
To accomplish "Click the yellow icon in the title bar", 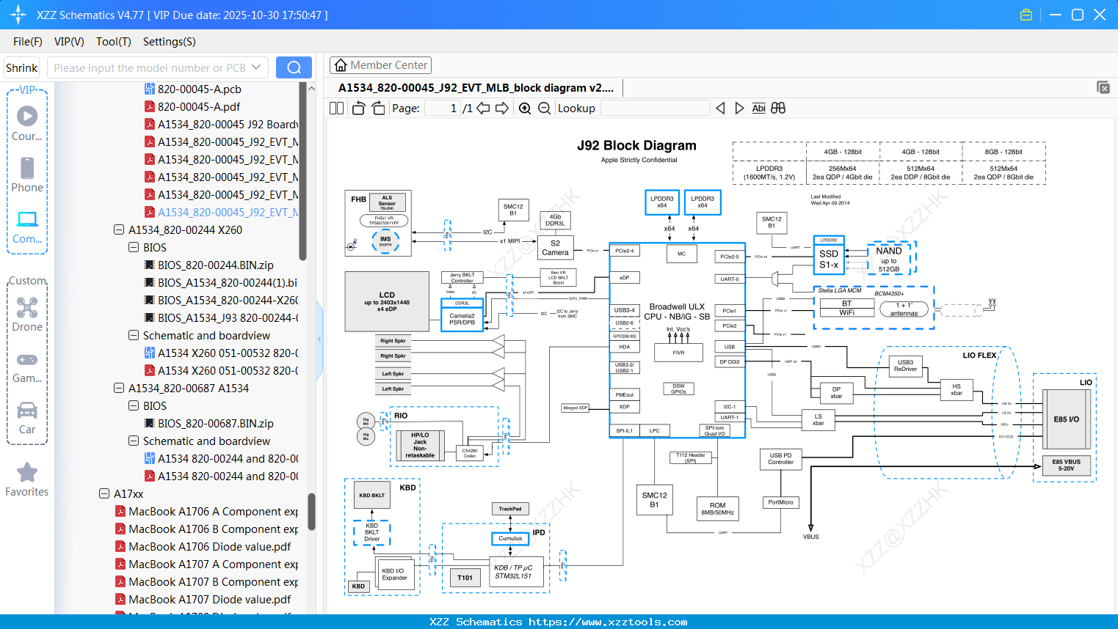I will 1026,15.
